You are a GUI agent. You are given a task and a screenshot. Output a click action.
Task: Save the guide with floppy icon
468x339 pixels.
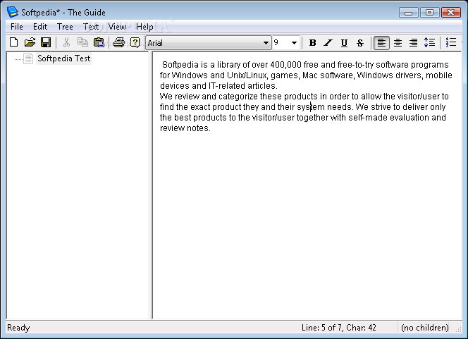pyautogui.click(x=46, y=42)
